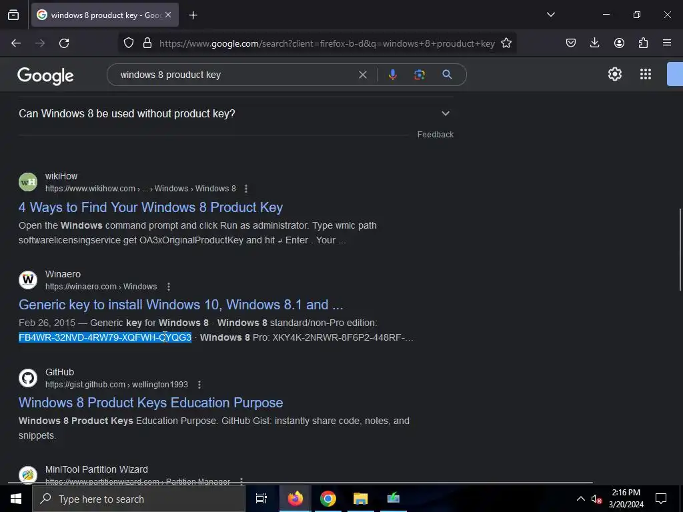
Task: Open wikiHow result favicon
Action: tap(28, 182)
